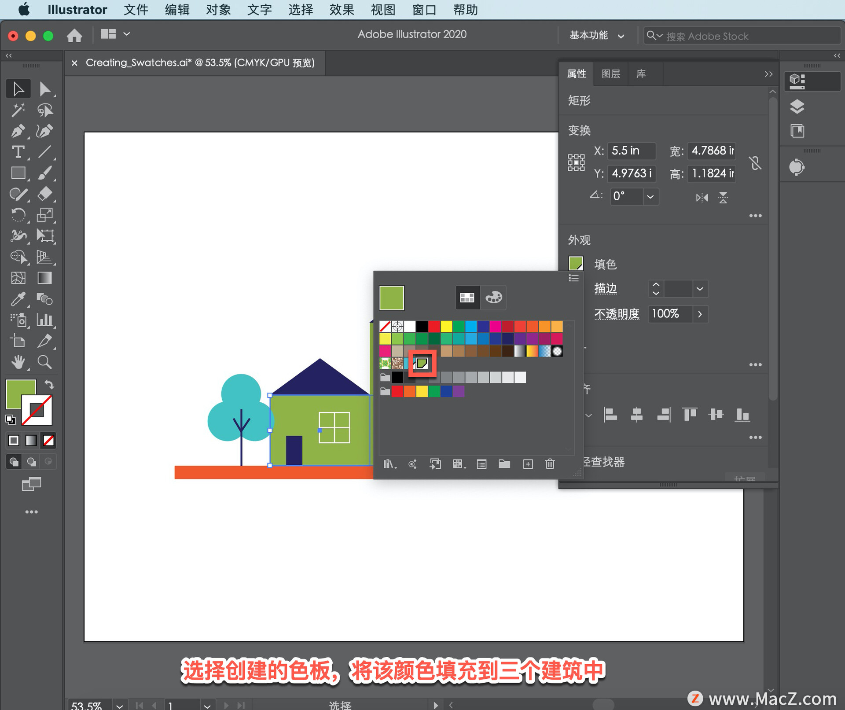Pick the Line Segment tool
845x710 pixels.
(x=44, y=152)
